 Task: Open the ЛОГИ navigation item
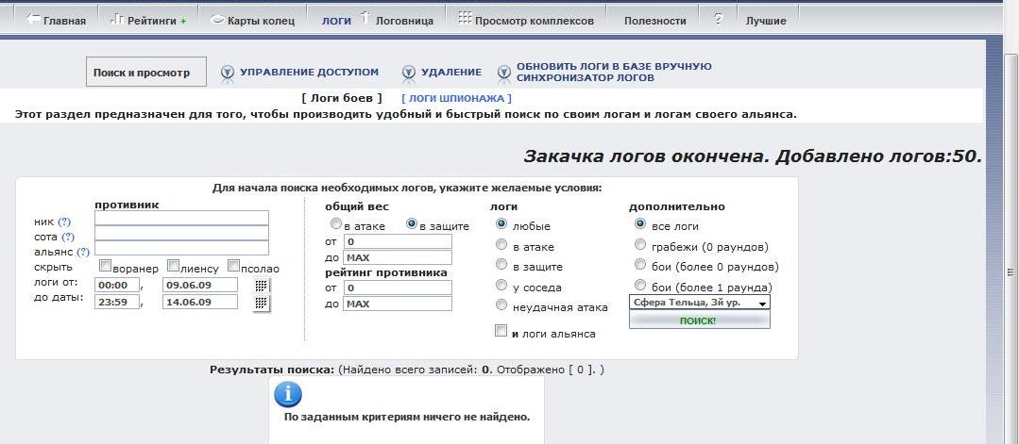click(x=336, y=21)
